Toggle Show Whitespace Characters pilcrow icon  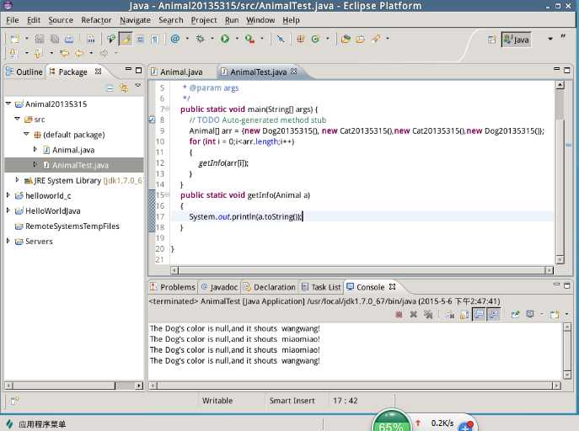pos(155,39)
